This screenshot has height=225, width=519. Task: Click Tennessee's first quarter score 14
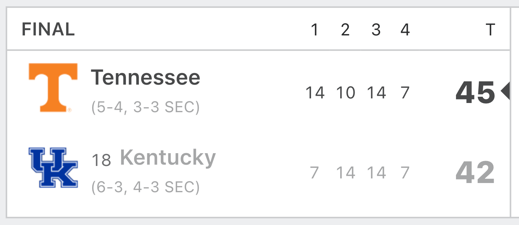(315, 92)
